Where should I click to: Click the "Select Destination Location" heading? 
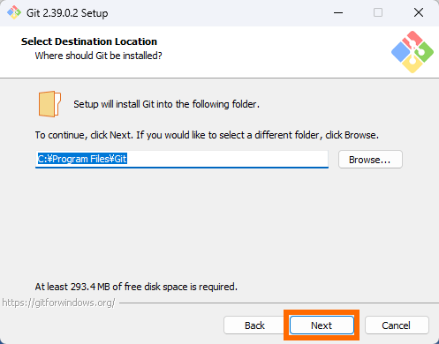tap(89, 41)
